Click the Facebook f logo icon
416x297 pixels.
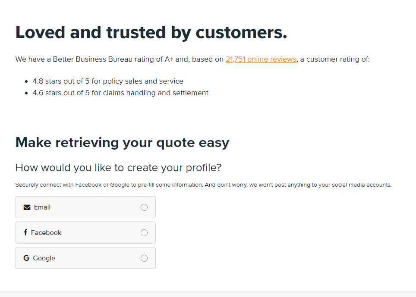tap(25, 232)
